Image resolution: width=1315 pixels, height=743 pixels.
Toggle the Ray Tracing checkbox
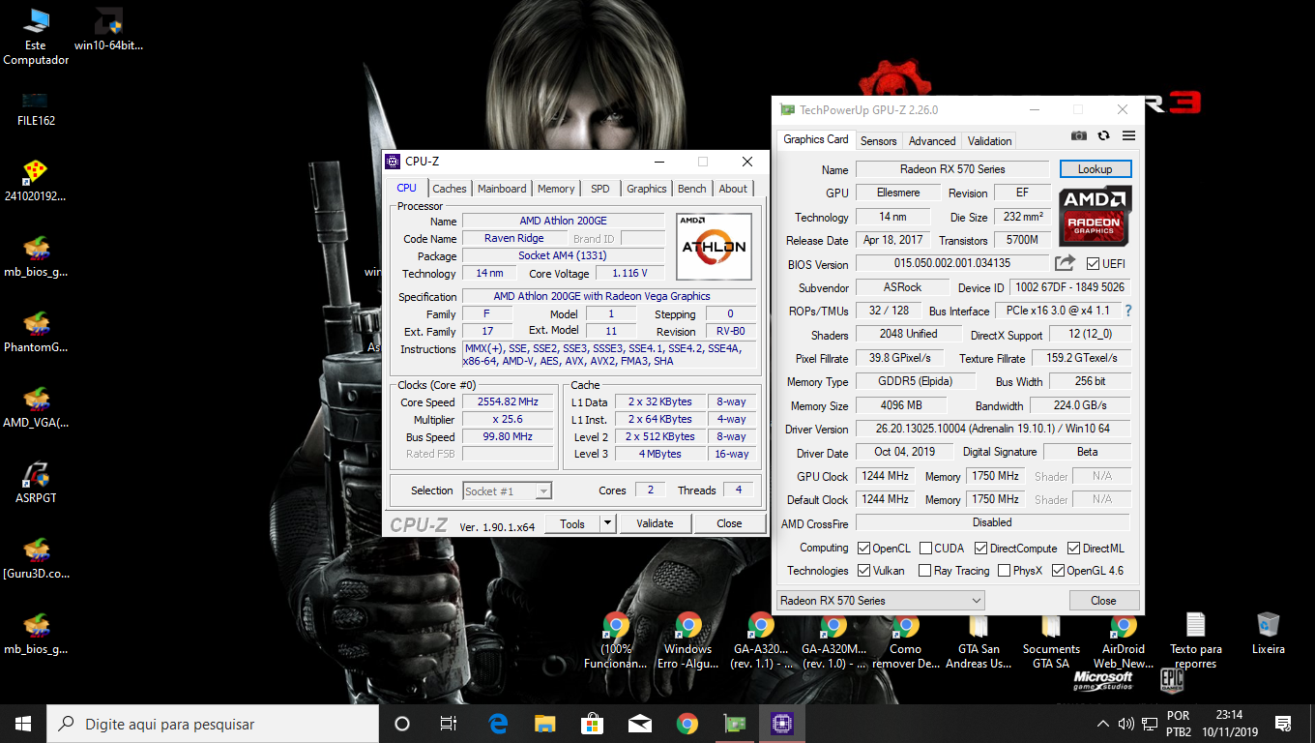click(x=925, y=571)
